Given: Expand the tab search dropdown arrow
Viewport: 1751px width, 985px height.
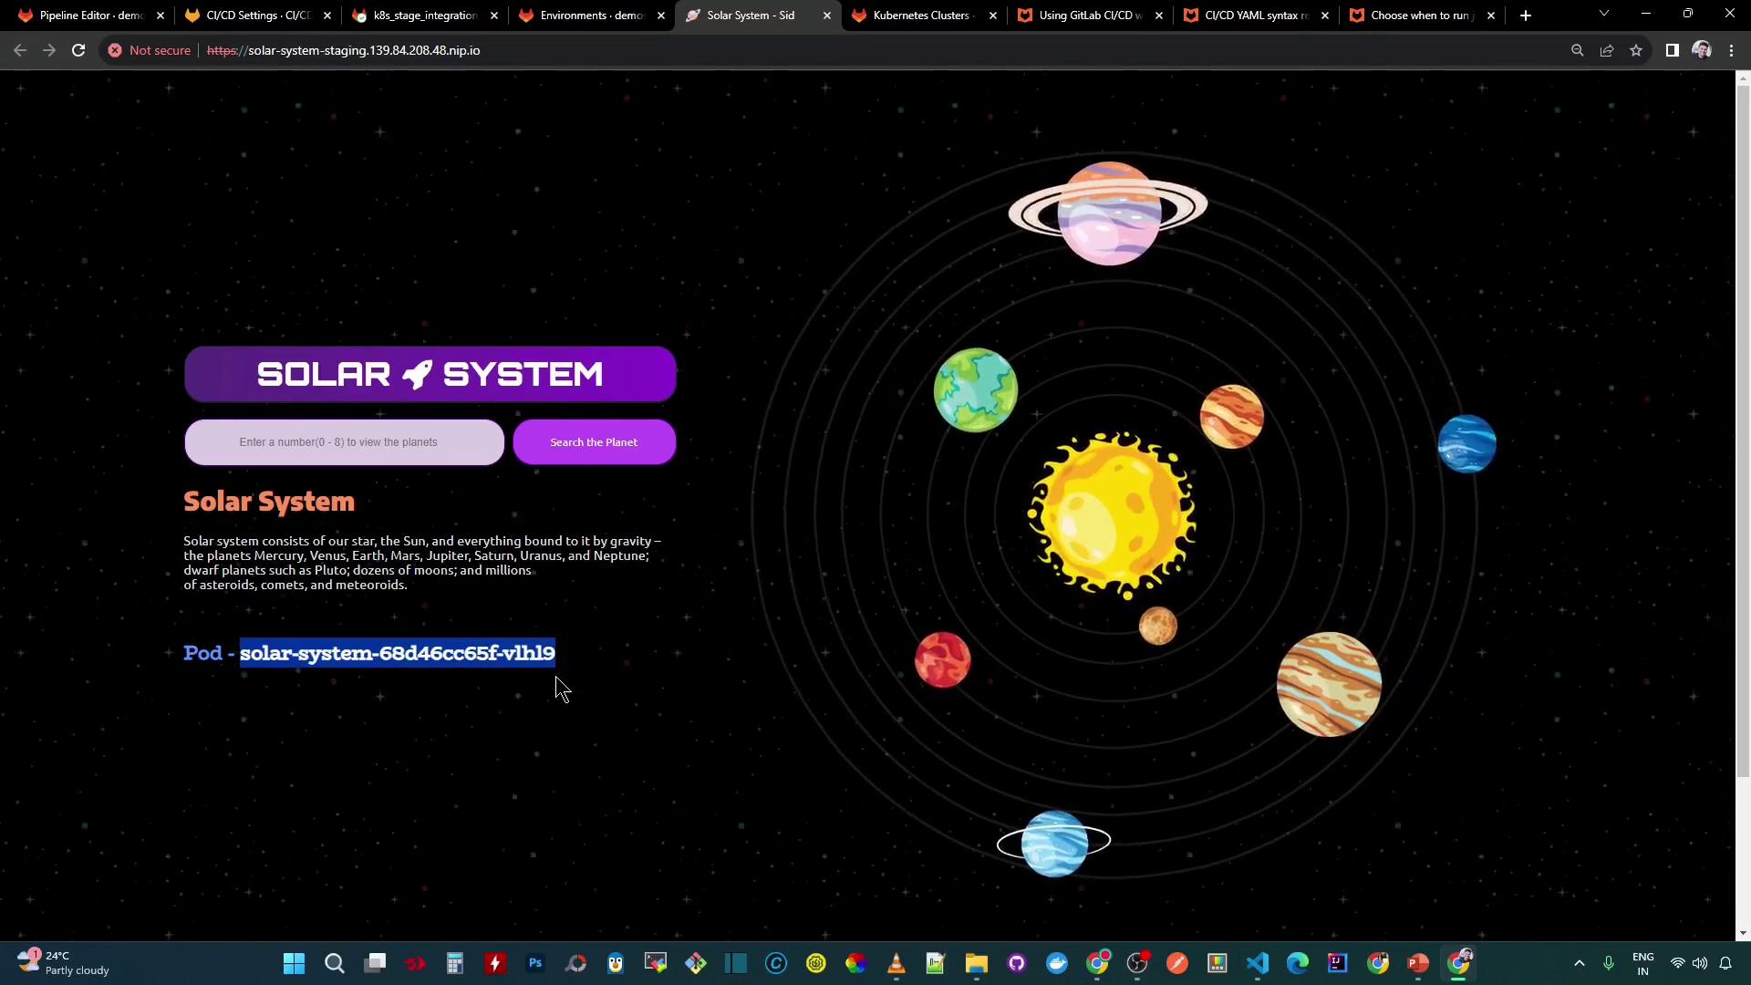Looking at the screenshot, I should pyautogui.click(x=1603, y=15).
